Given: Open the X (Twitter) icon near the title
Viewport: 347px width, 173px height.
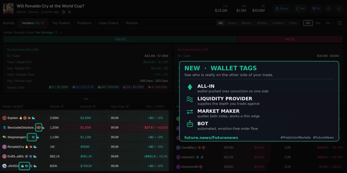Looking at the screenshot, I should click(x=69, y=12).
